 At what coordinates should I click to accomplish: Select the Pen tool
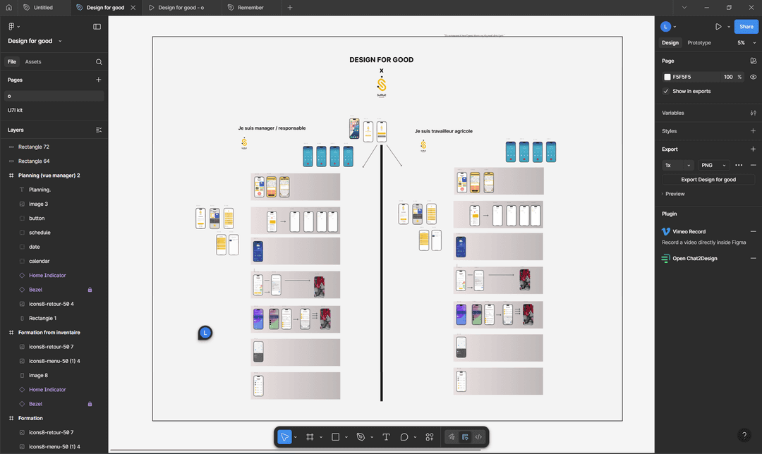pos(360,436)
